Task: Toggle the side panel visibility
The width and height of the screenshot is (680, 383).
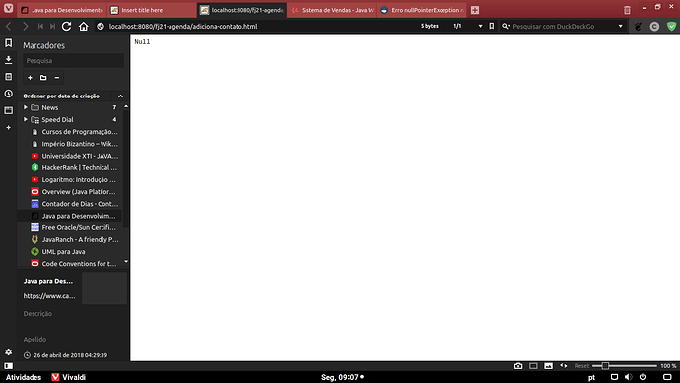Action: (8, 366)
